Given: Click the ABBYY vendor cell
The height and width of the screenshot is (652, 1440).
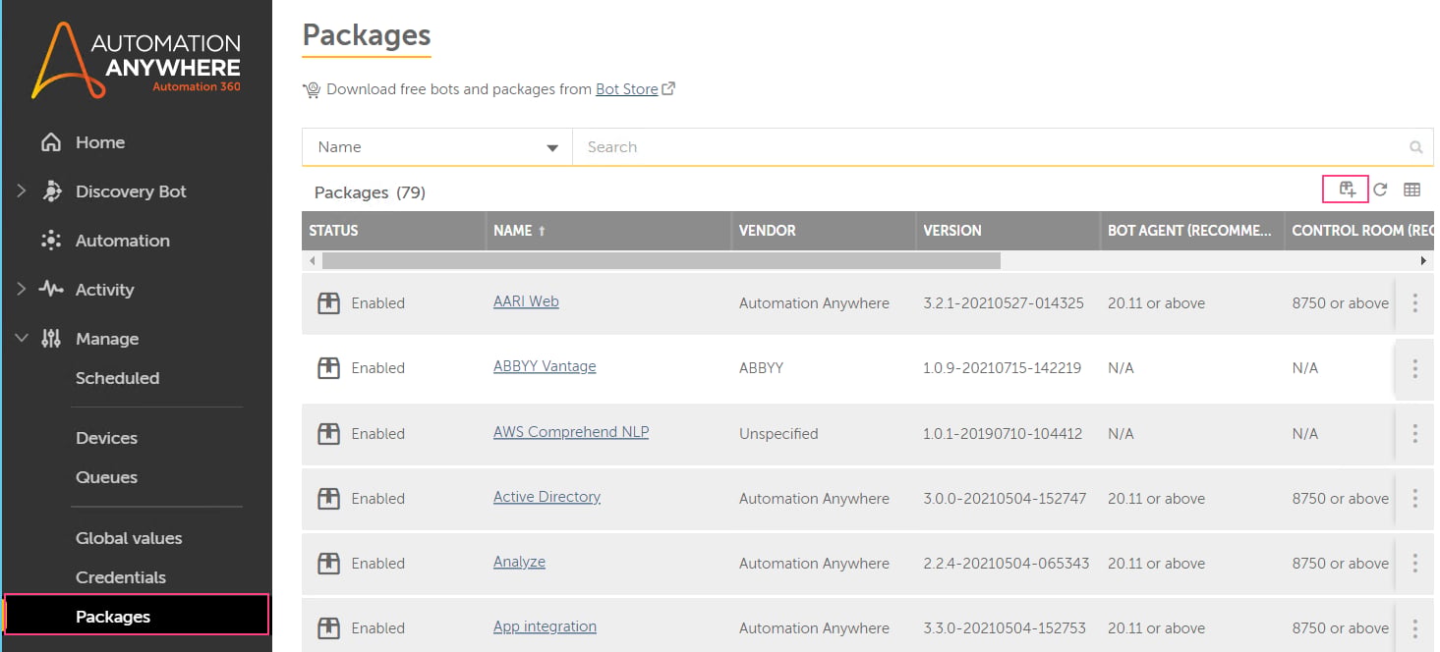Looking at the screenshot, I should point(763,368).
